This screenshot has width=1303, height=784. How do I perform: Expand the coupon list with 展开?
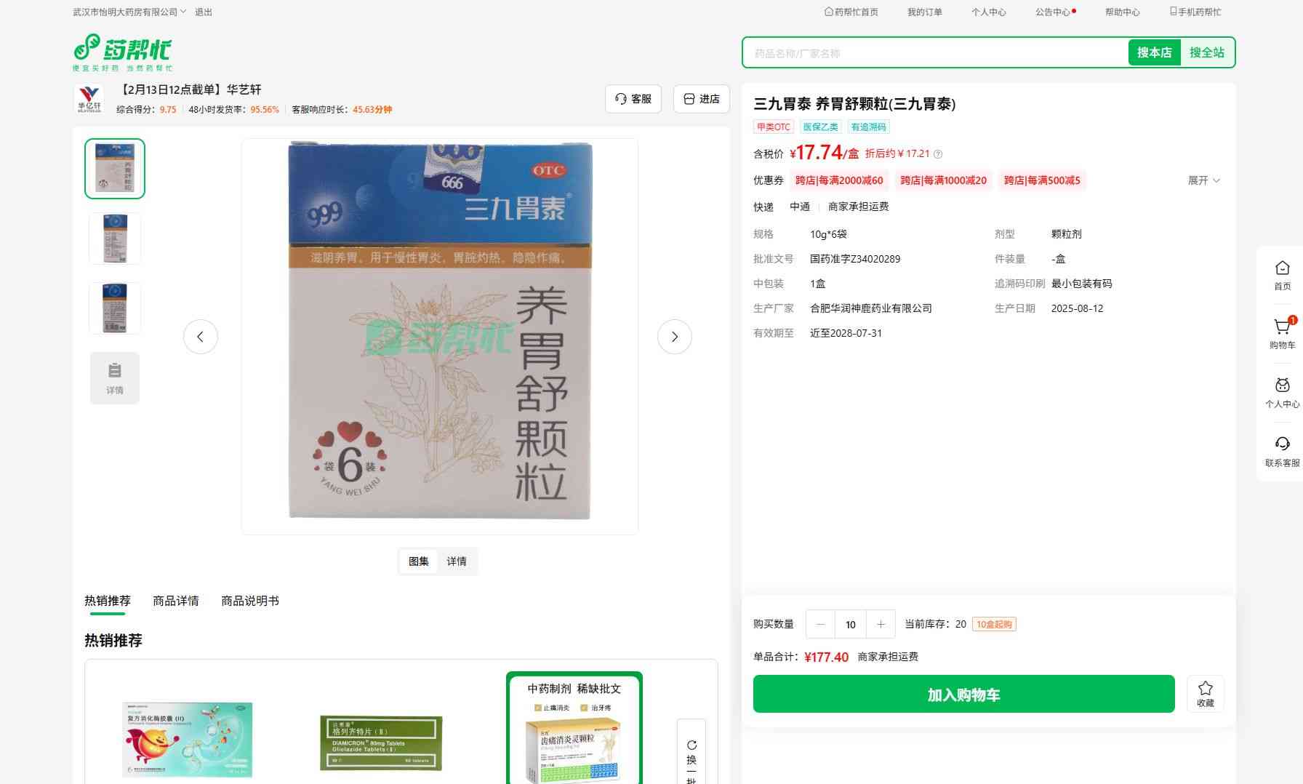(x=1203, y=180)
